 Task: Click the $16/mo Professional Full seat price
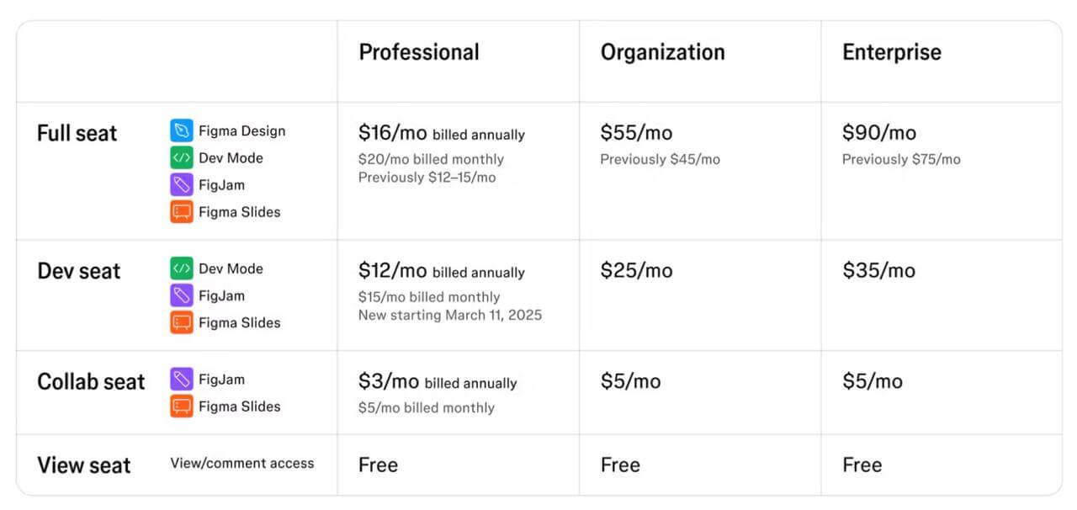click(x=392, y=133)
